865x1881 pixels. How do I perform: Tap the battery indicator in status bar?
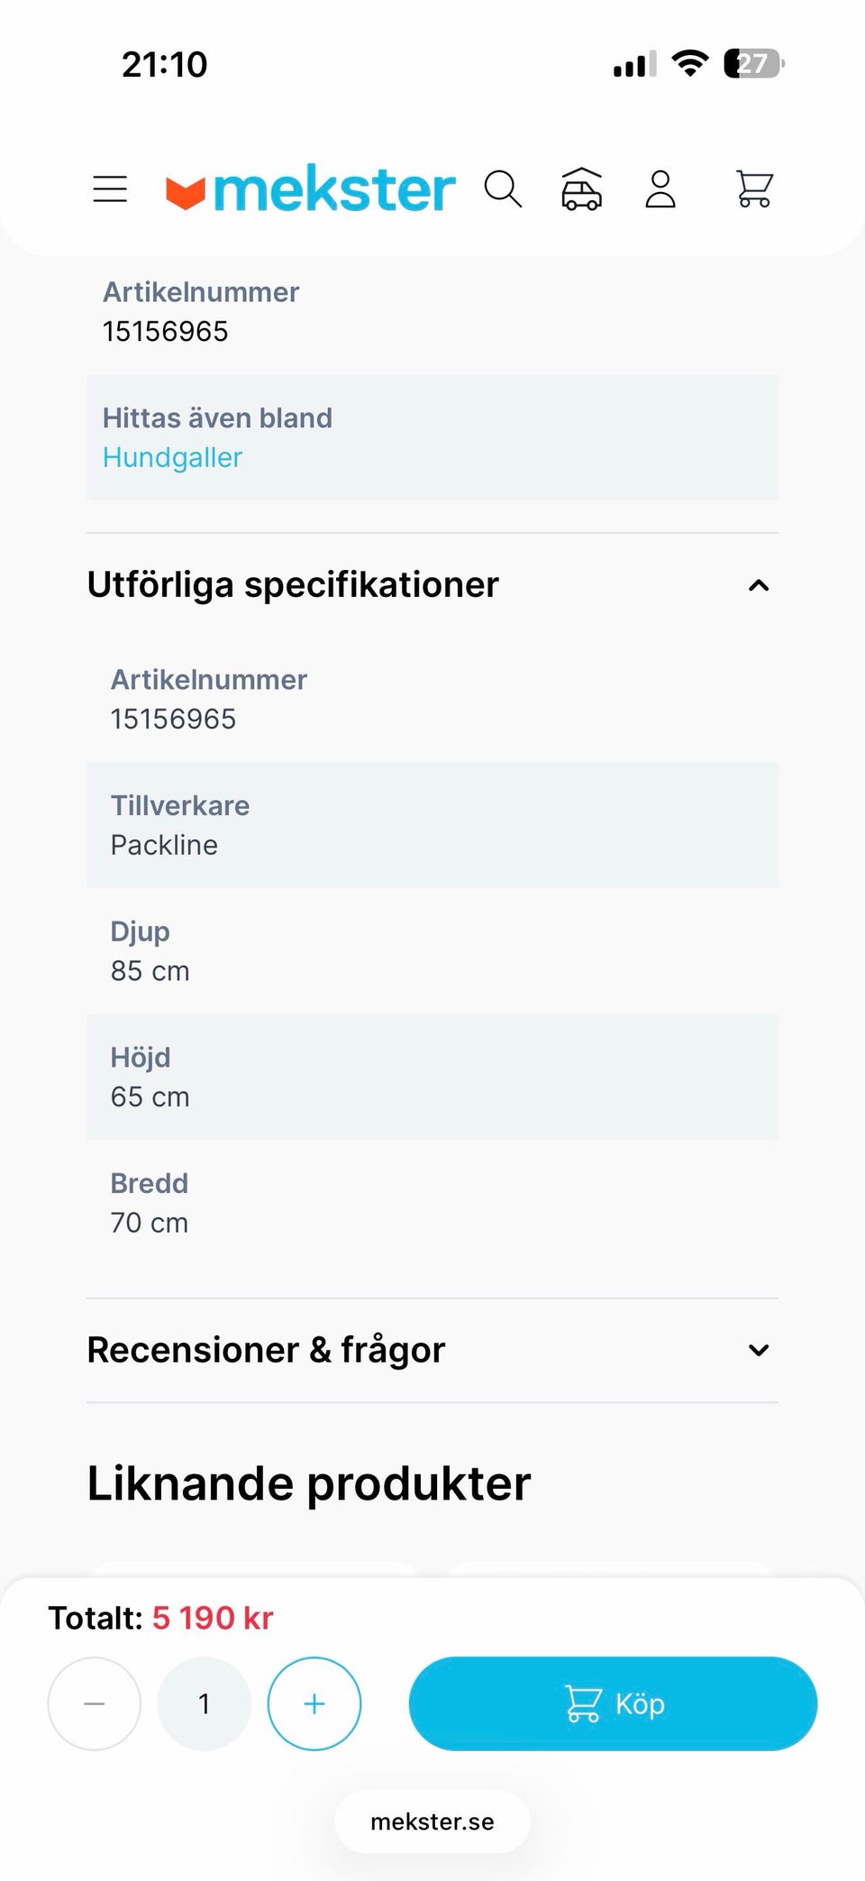(753, 64)
